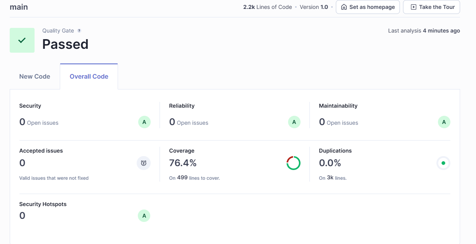The image size is (476, 244).
Task: Click the Accepted issues count 0
Action: pyautogui.click(x=22, y=163)
